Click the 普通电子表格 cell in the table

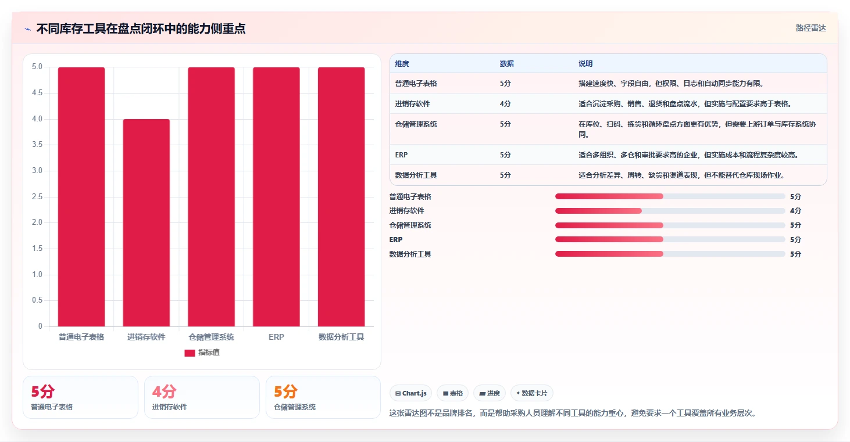(416, 84)
